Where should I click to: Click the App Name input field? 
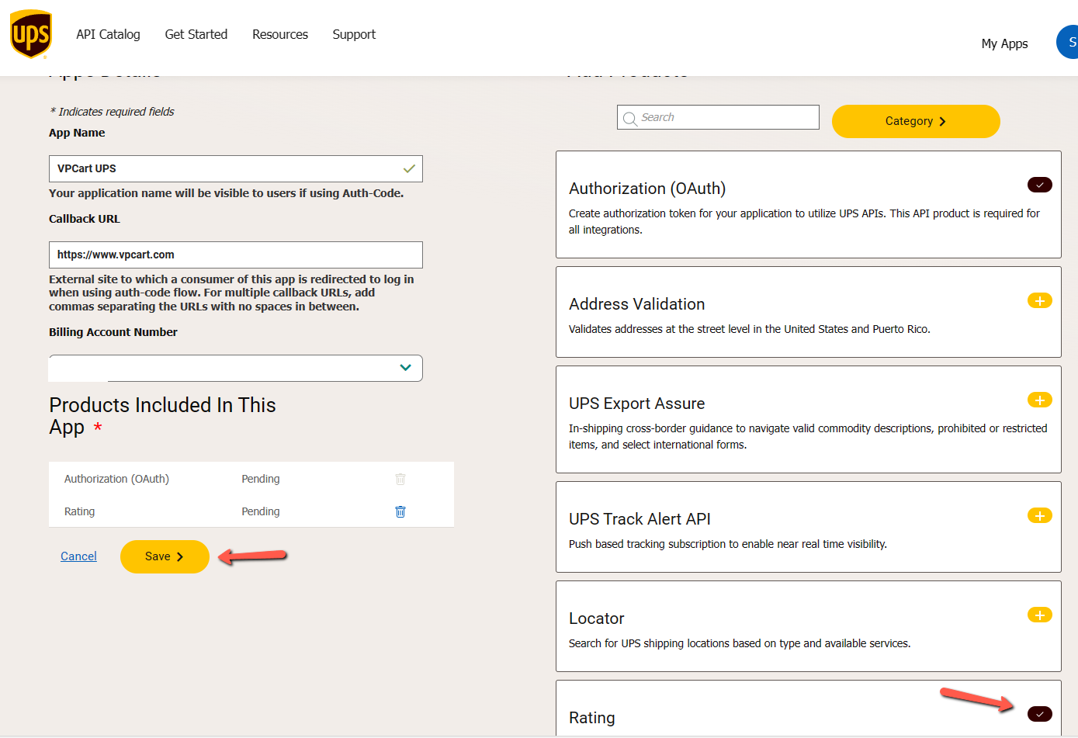pos(236,168)
